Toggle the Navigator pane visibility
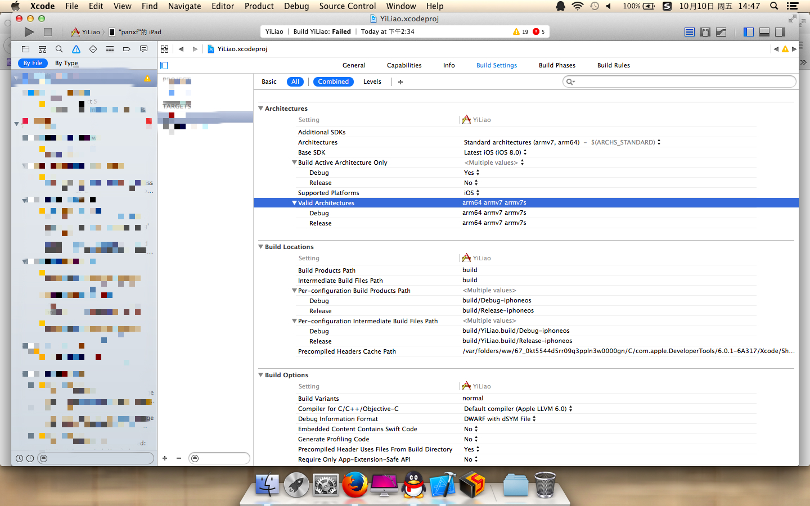810x506 pixels. click(748, 32)
